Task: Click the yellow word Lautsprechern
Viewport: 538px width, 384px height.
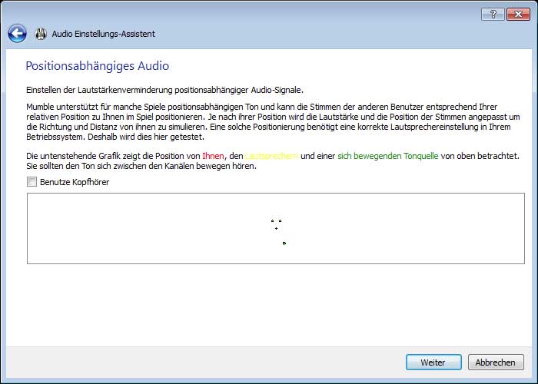Action: coord(271,156)
